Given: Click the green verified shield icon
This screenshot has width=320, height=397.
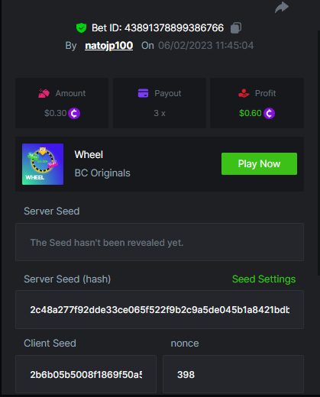Looking at the screenshot, I should 81,27.
